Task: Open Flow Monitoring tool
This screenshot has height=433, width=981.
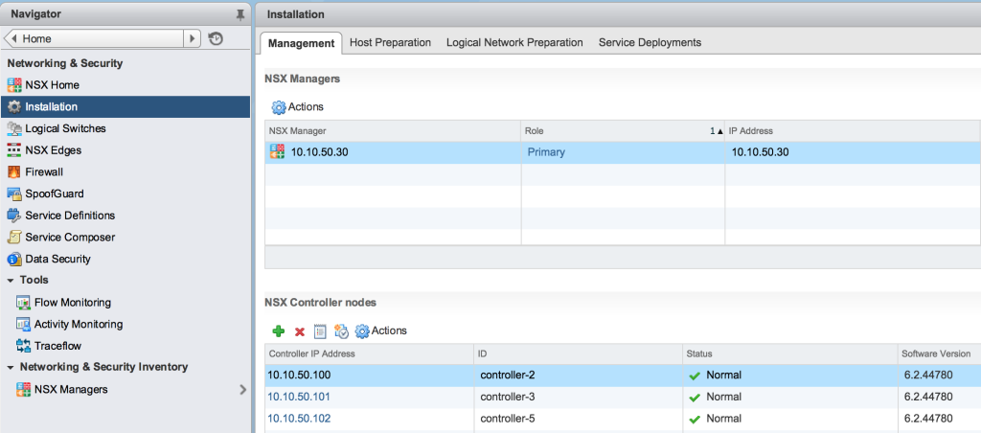Action: pyautogui.click(x=73, y=303)
